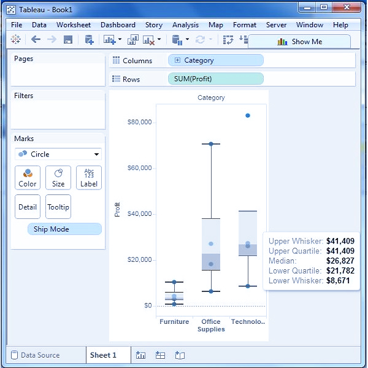Click the Columns shelf grid icon
The height and width of the screenshot is (368, 368).
tap(116, 60)
